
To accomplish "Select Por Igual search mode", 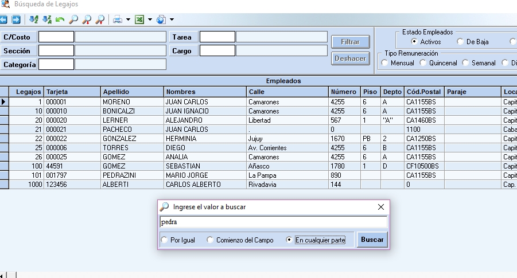I will point(164,240).
